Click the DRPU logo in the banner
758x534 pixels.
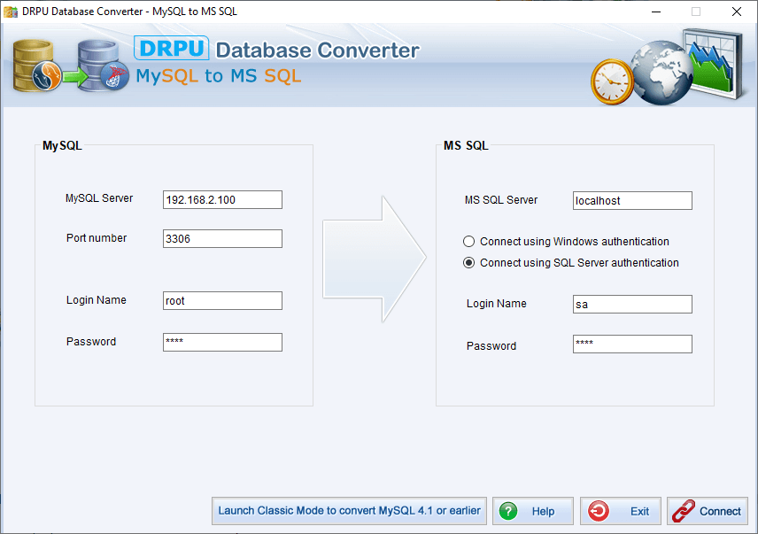(x=171, y=48)
